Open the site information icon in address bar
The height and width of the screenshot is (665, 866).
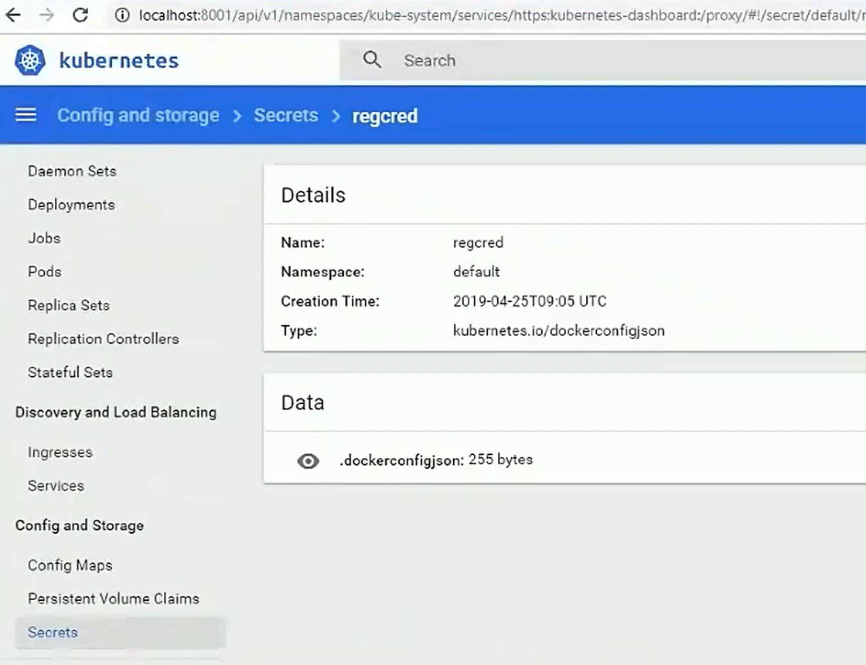click(122, 15)
